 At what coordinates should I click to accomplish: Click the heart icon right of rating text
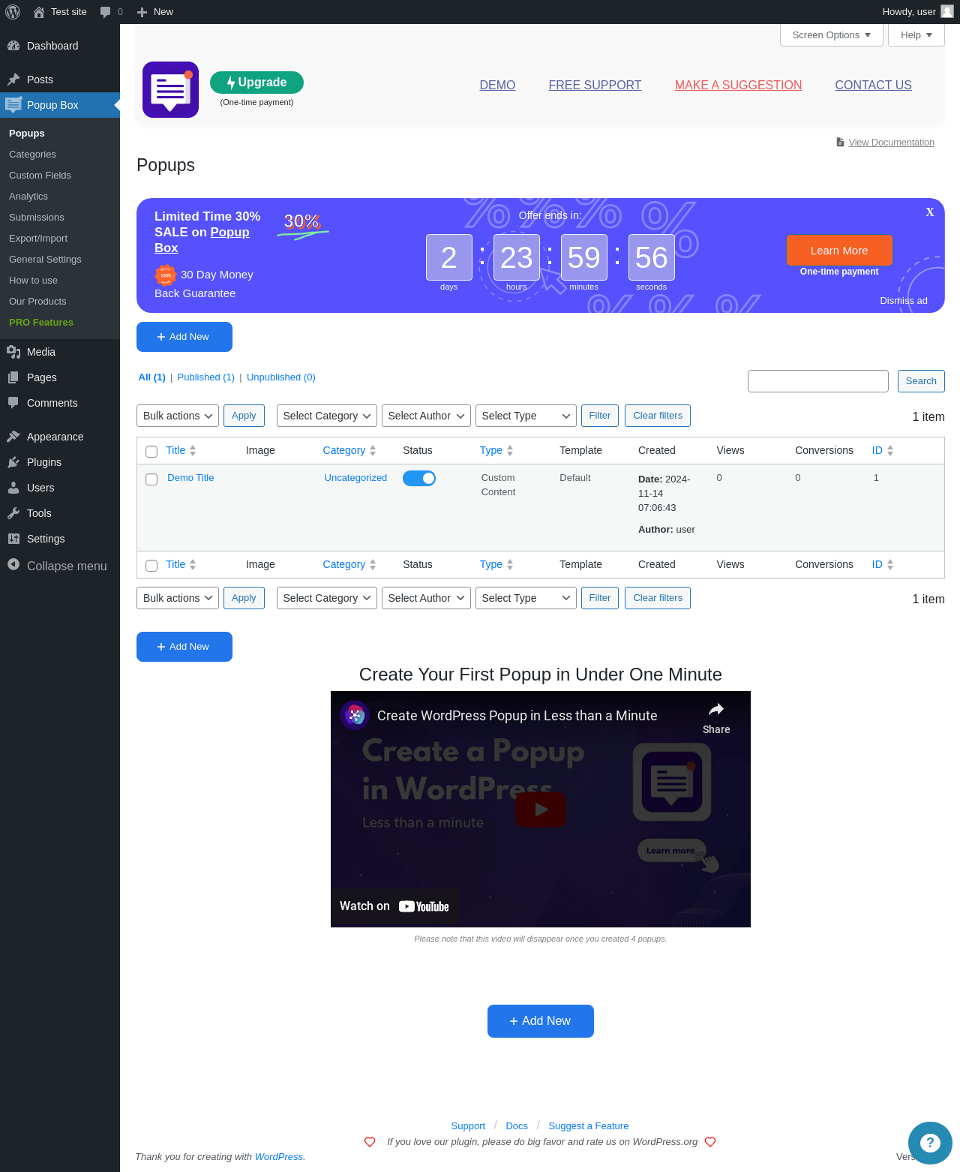[710, 1142]
